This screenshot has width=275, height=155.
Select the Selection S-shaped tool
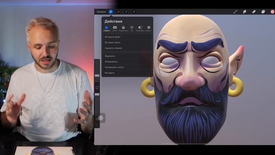(x=126, y=12)
